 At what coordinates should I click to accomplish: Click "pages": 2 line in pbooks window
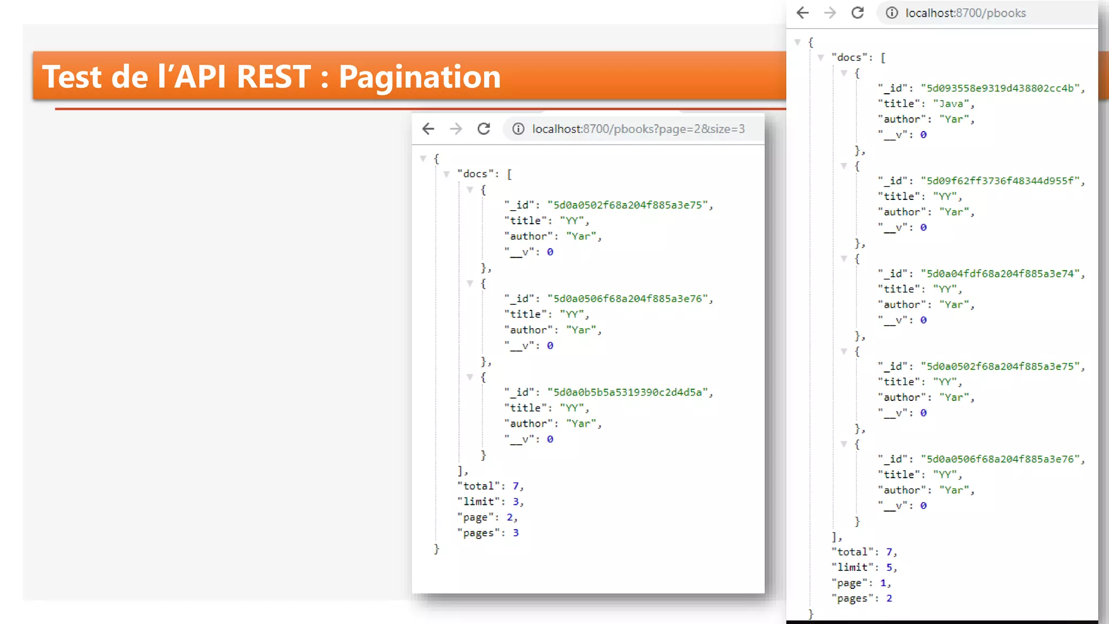pos(862,599)
